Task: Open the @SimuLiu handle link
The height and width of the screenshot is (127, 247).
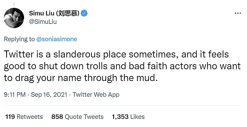Action: (43, 22)
